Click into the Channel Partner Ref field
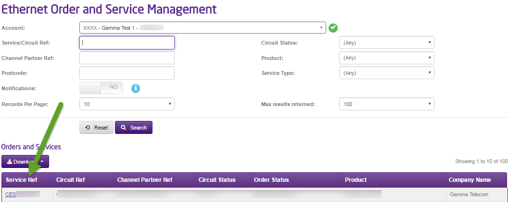508x202 pixels. pos(127,58)
